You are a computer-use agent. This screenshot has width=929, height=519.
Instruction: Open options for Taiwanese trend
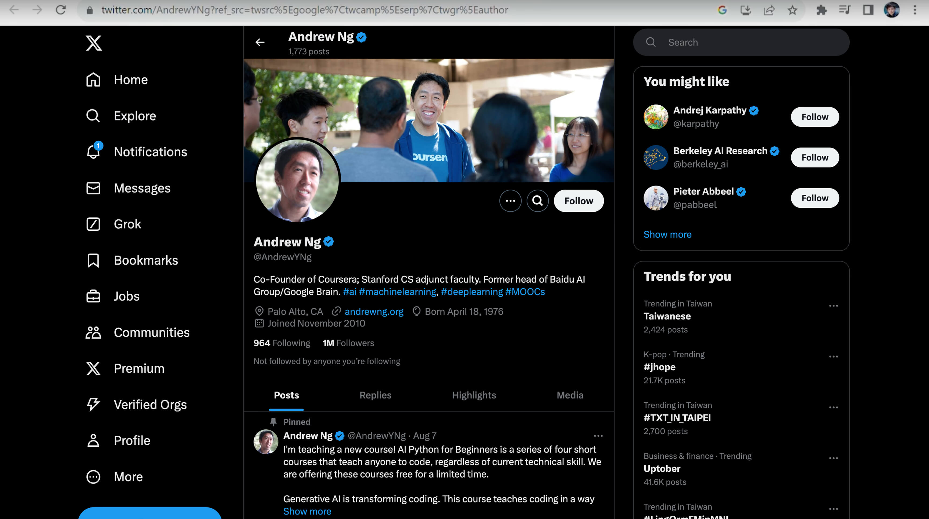(833, 306)
